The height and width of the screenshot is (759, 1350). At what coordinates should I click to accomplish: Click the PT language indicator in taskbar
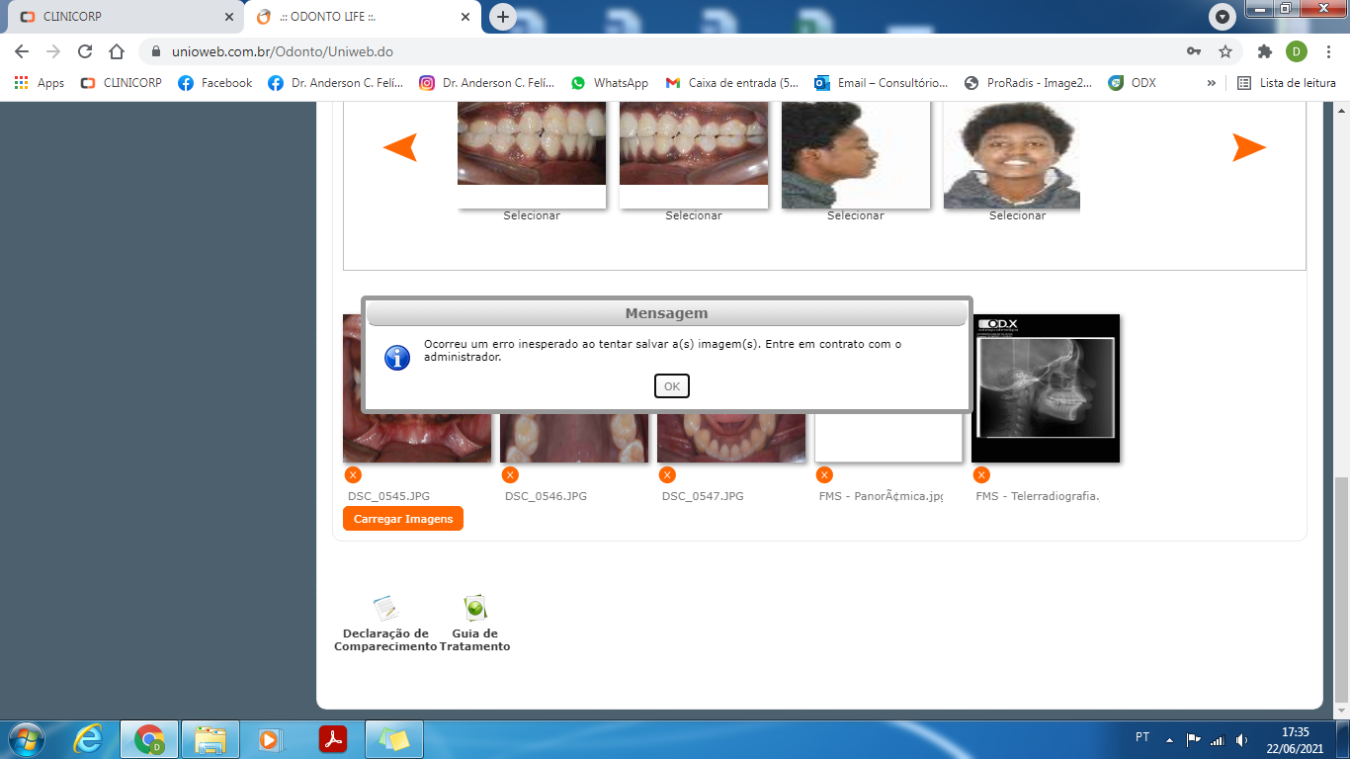pos(1142,737)
